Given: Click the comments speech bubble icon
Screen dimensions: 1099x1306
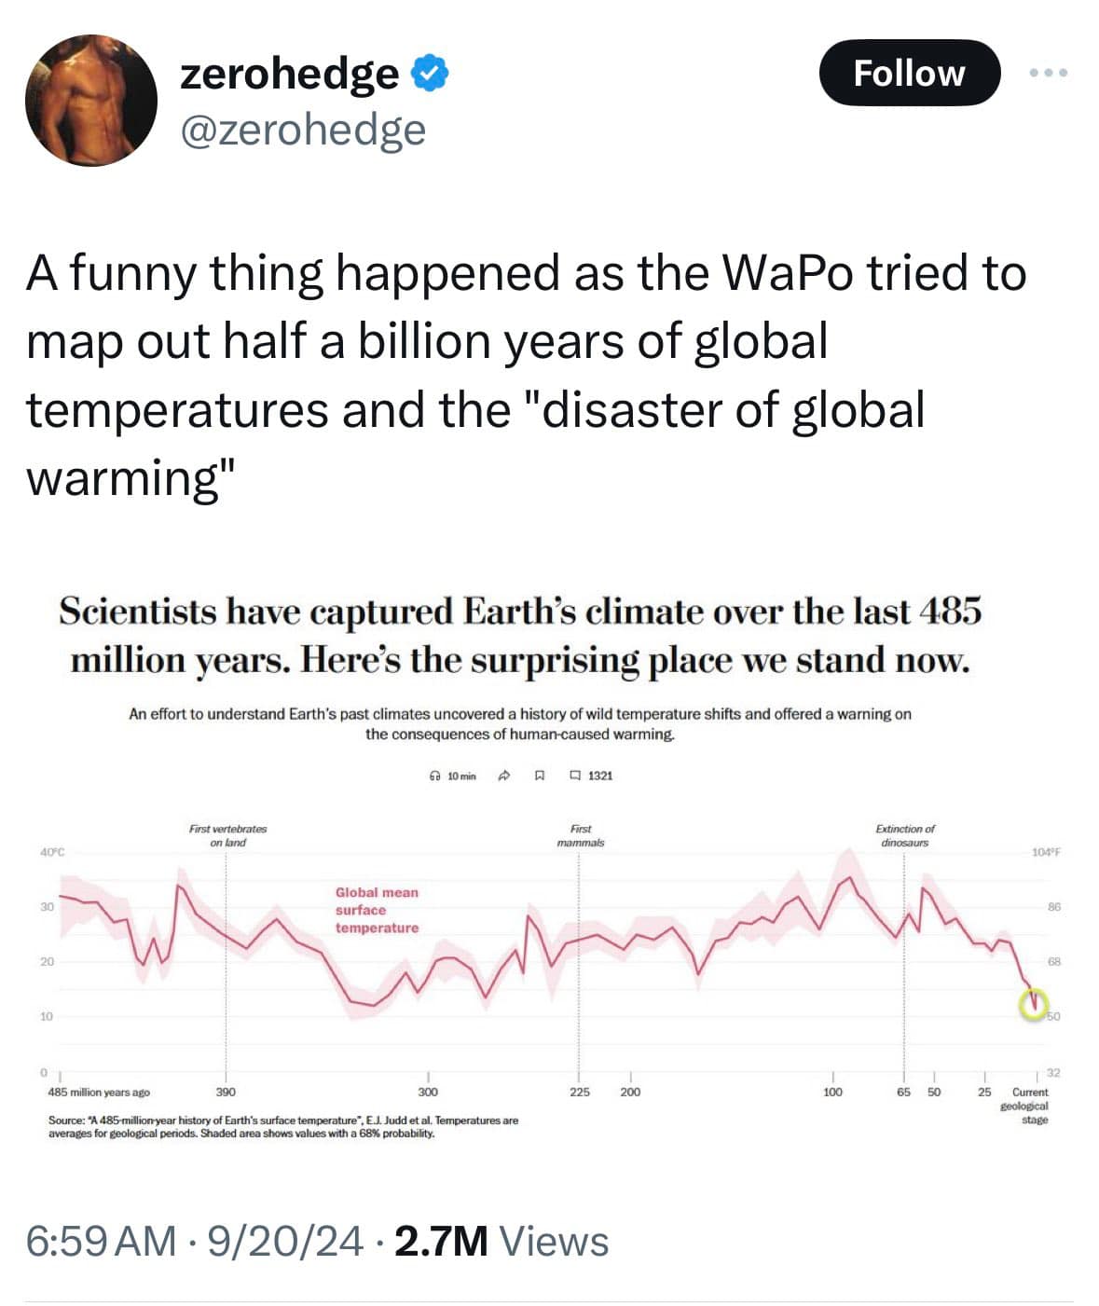Looking at the screenshot, I should (574, 776).
